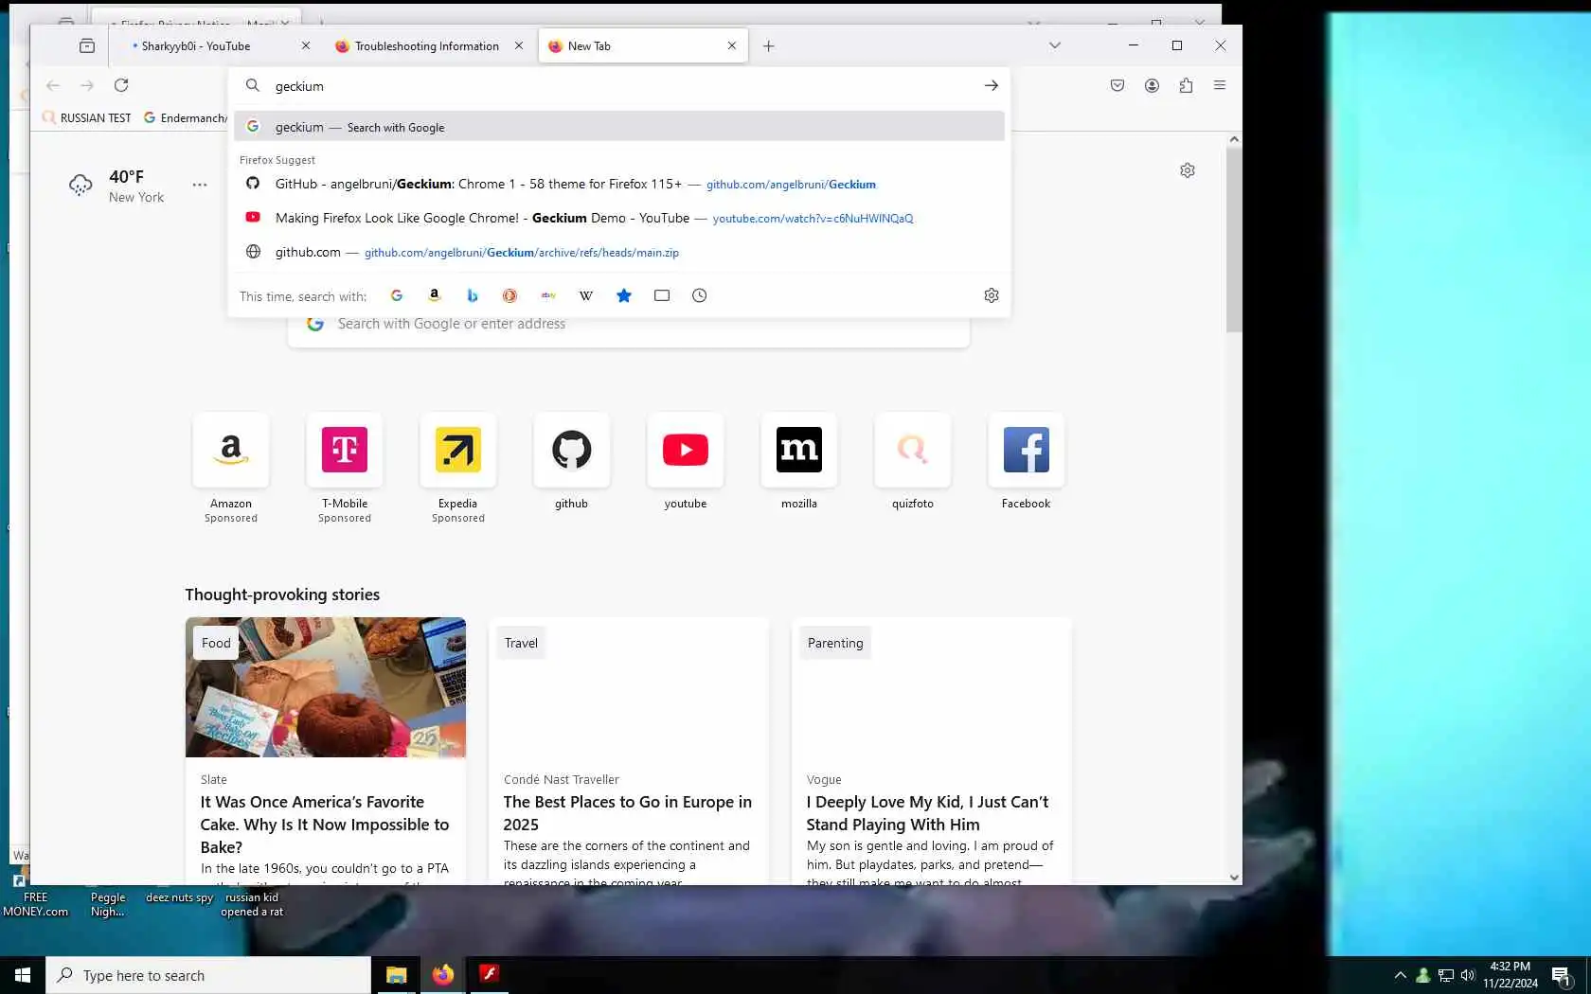Open search settings gear in the dropdown
Screen dimensions: 1591x994
point(992,295)
